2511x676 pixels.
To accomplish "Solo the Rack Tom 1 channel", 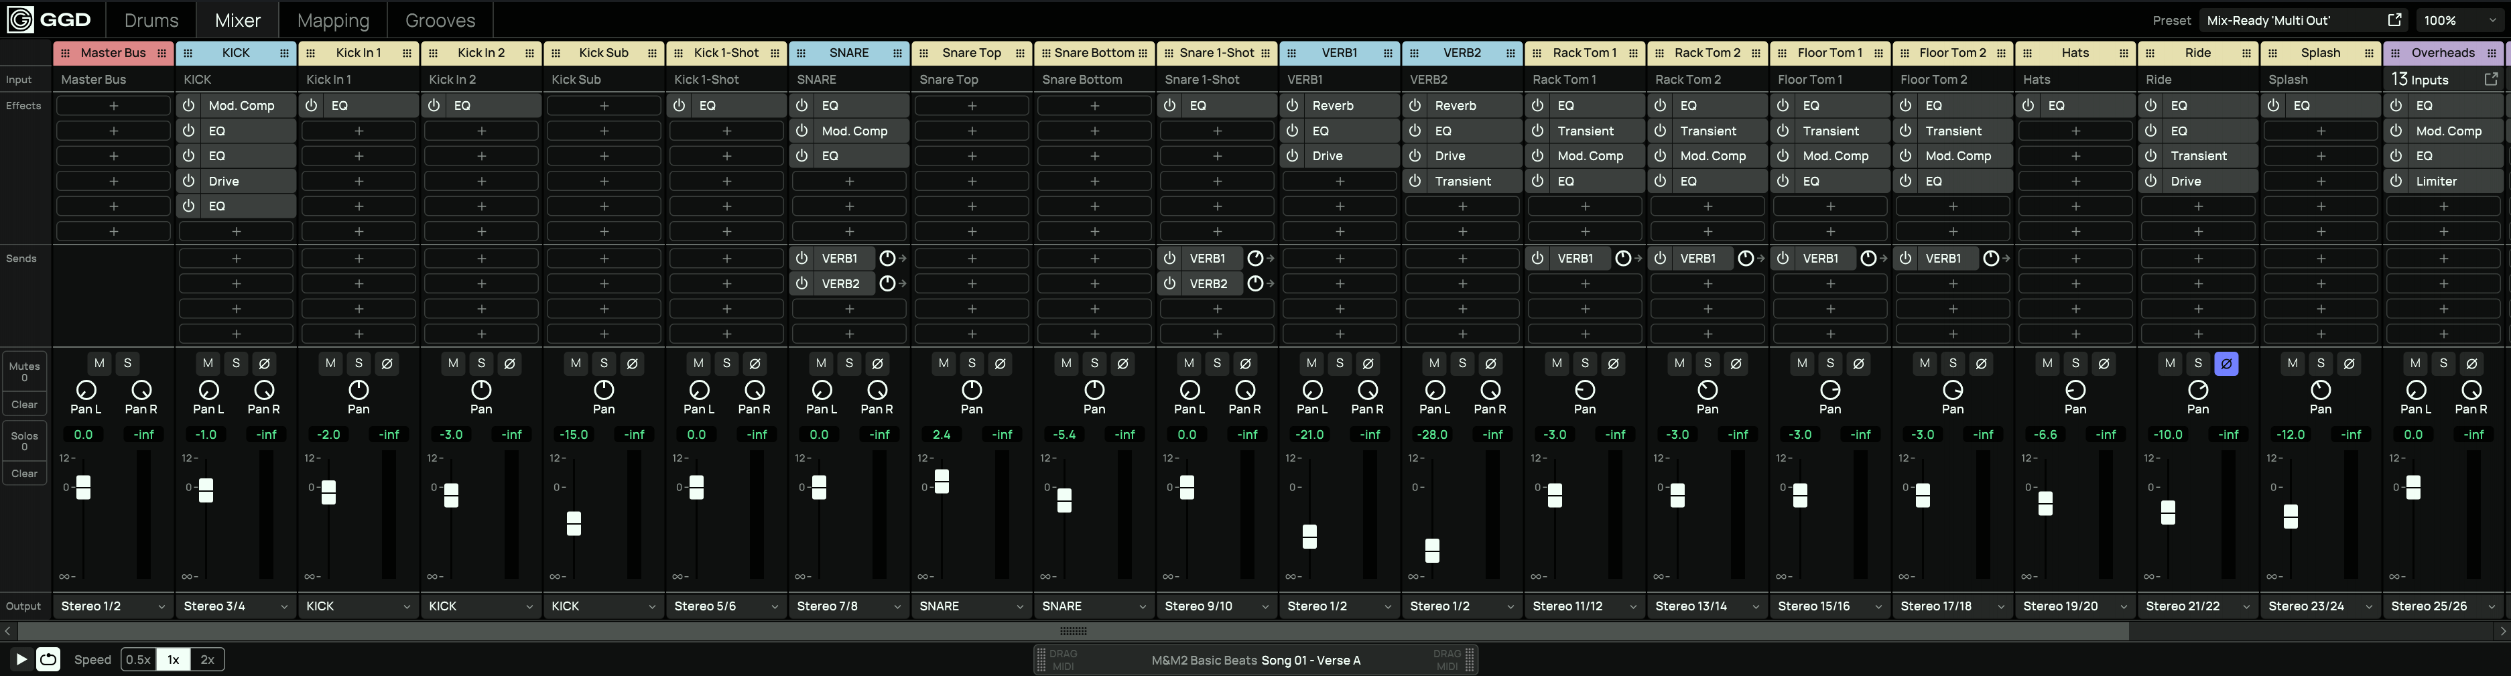I will point(1584,363).
